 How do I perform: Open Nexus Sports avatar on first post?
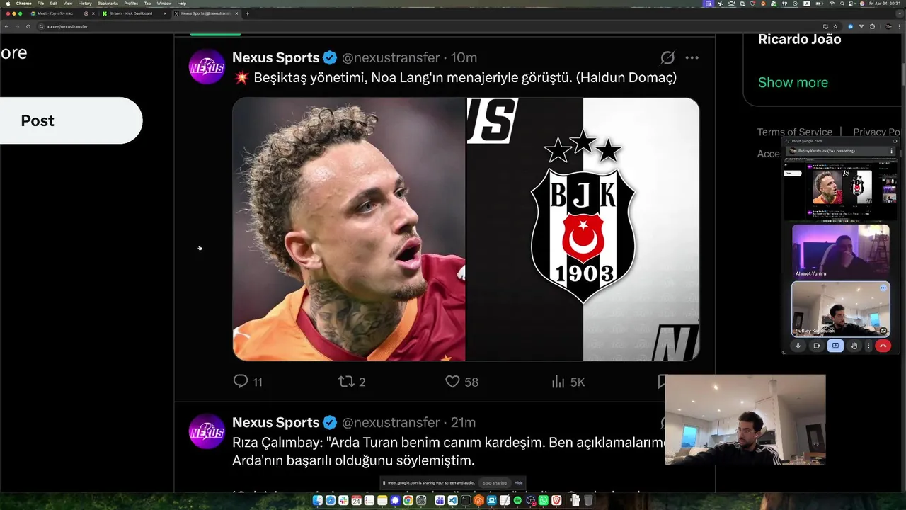(x=207, y=67)
